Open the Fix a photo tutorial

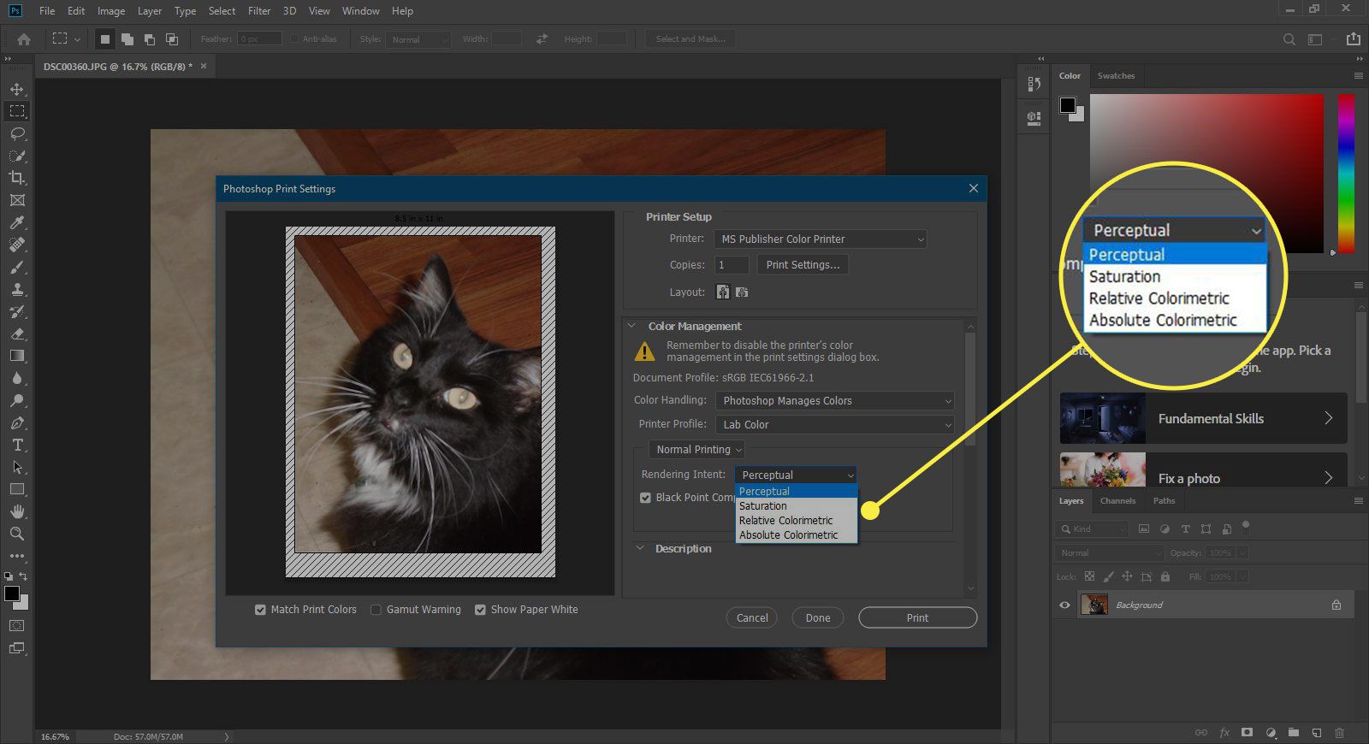click(x=1203, y=470)
